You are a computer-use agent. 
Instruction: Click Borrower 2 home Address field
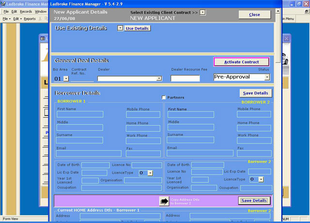(230, 216)
